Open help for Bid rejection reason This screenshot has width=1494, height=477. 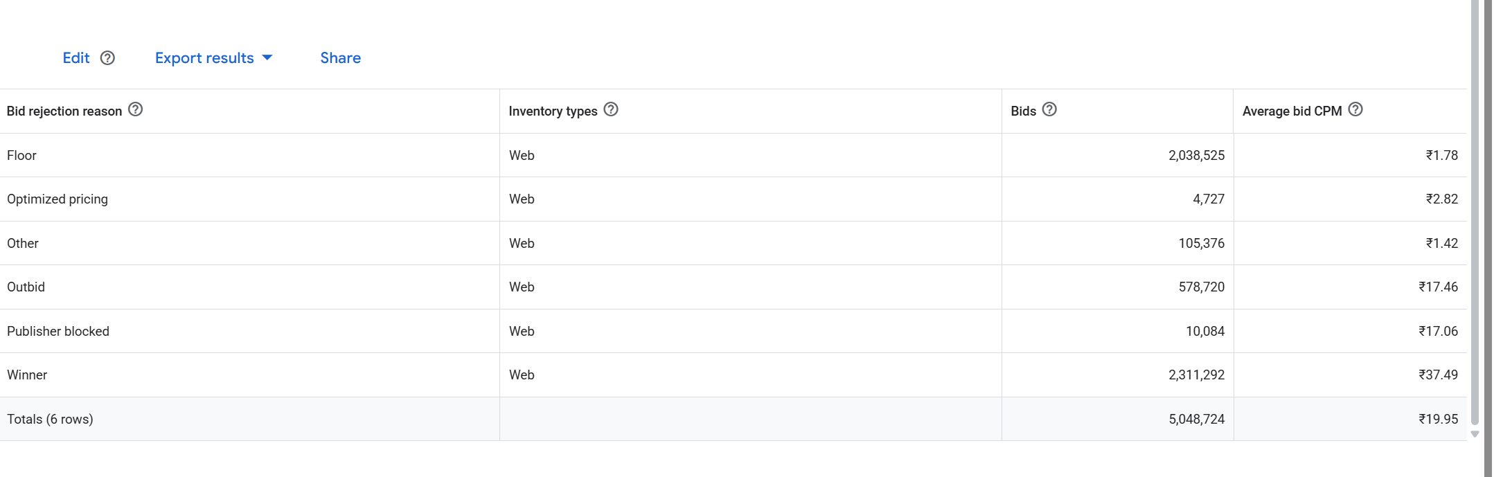136,109
